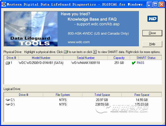Sort by Model Number column header
Image resolution: width=166 pixels, height=126 pixels.
(41, 58)
